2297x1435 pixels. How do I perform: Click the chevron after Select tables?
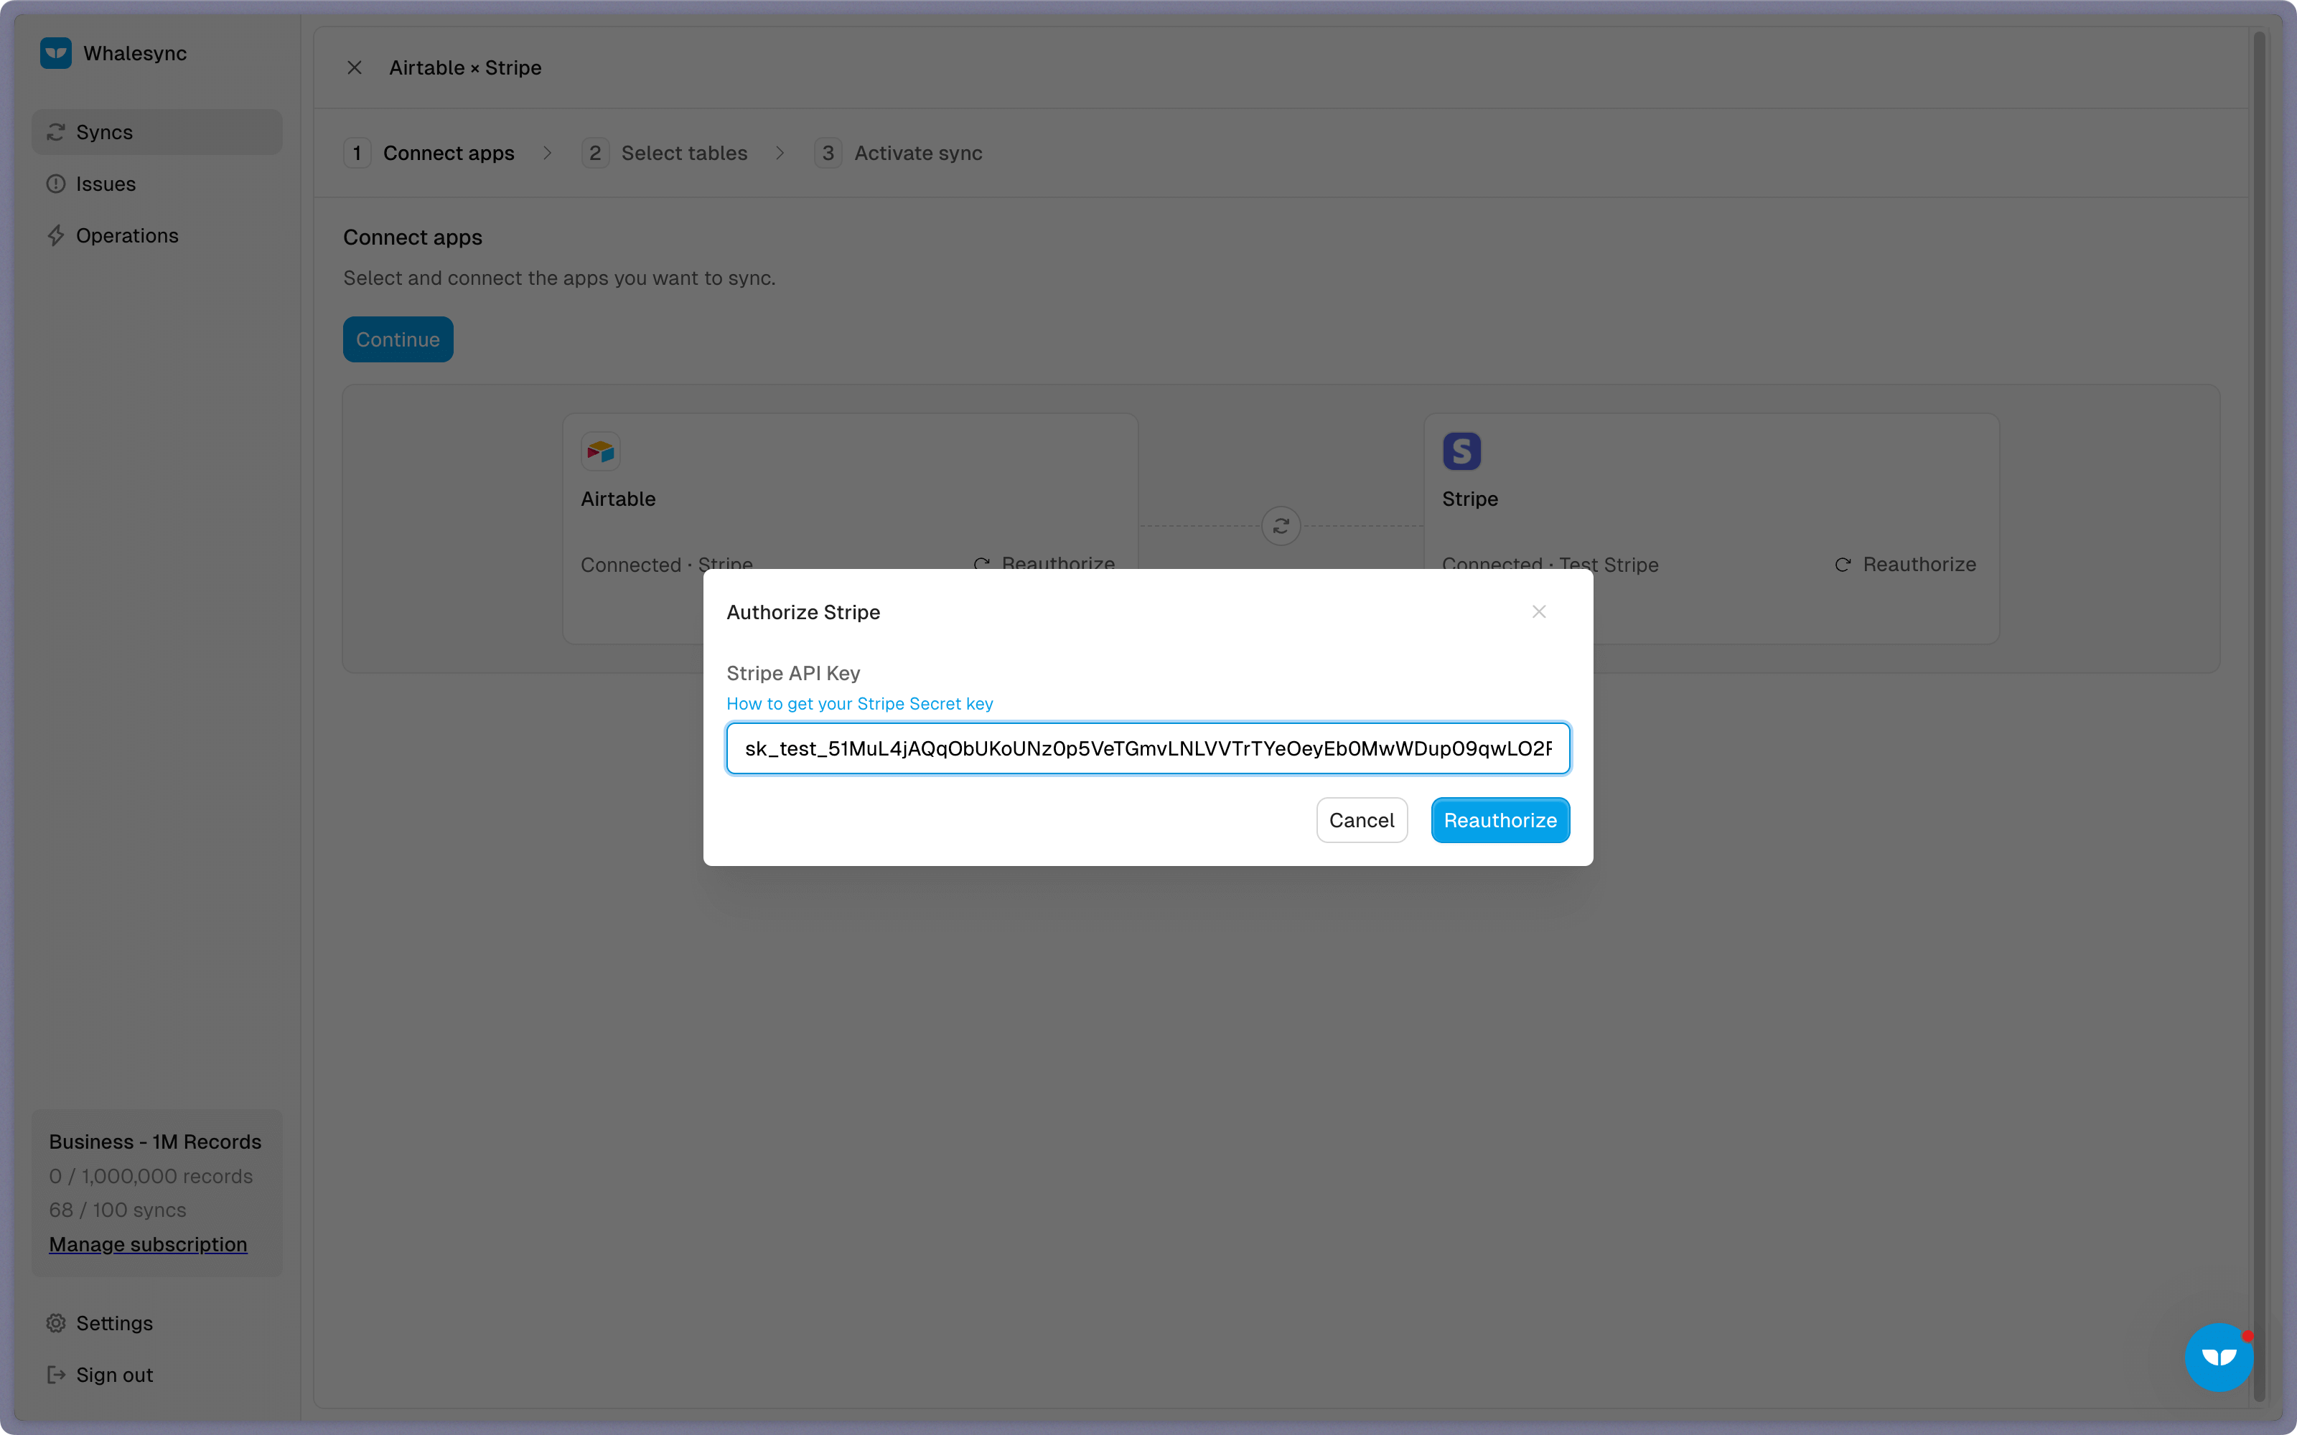click(780, 153)
